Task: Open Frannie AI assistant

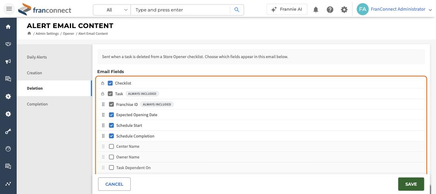Action: pyautogui.click(x=287, y=9)
